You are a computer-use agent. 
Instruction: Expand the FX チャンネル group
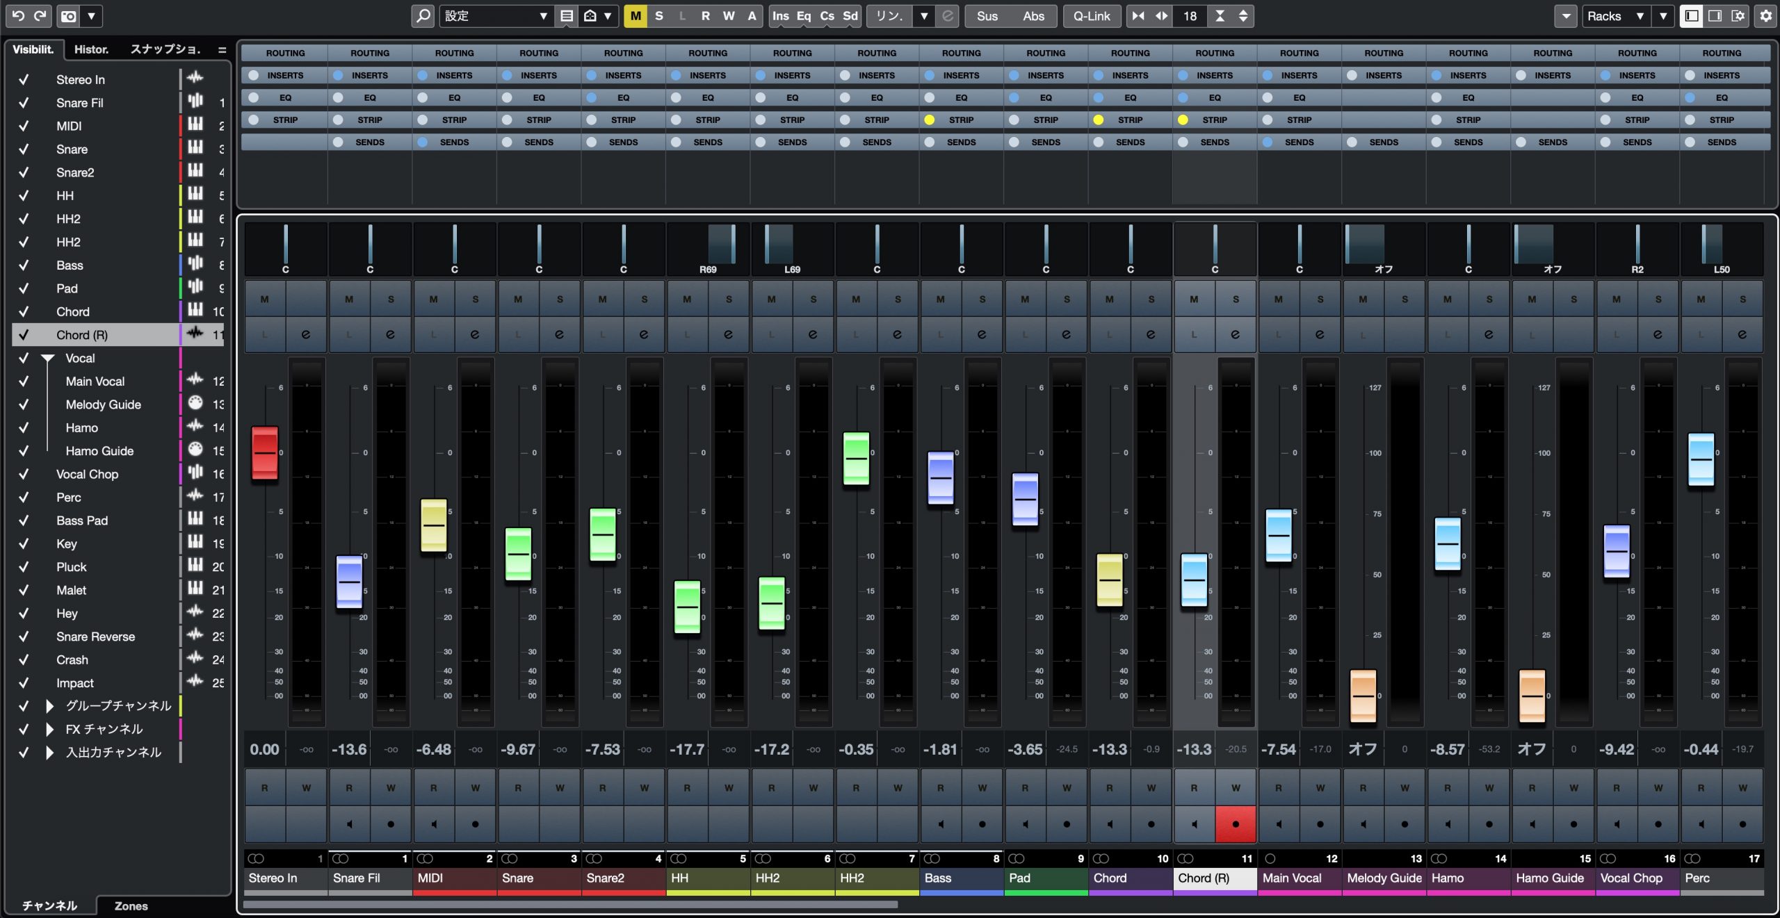tap(49, 729)
